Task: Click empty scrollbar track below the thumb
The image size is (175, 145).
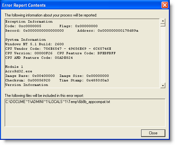Action: click(163, 55)
